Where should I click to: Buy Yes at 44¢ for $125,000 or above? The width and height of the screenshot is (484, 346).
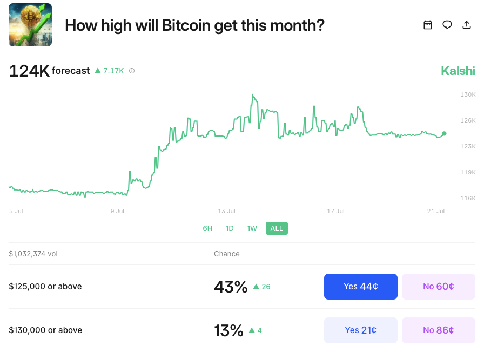[360, 287]
